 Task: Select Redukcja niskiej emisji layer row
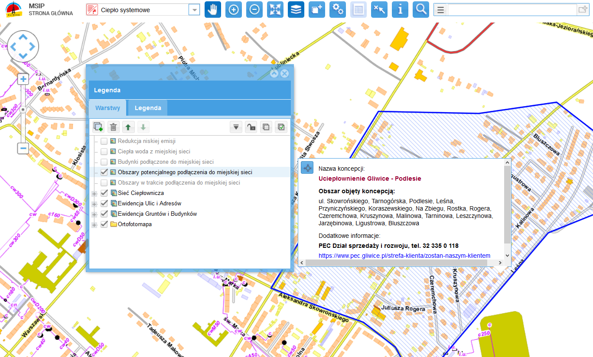[189, 141]
